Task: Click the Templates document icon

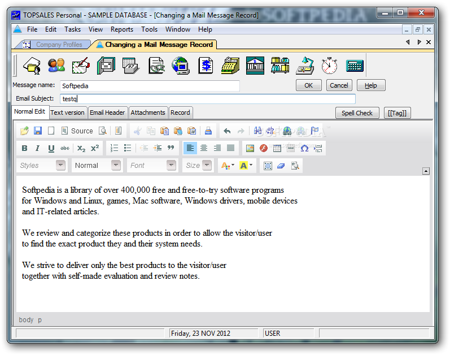Action: [118, 131]
